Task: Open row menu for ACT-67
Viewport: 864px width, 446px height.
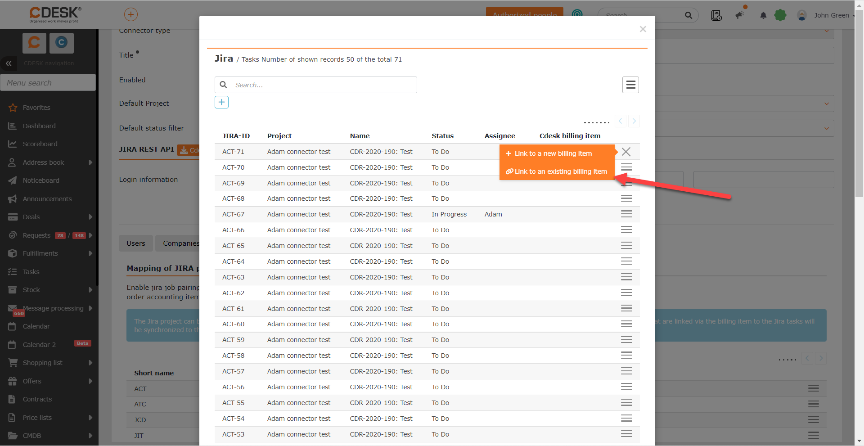Action: [626, 214]
